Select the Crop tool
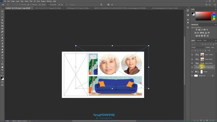 pyautogui.click(x=2, y=23)
